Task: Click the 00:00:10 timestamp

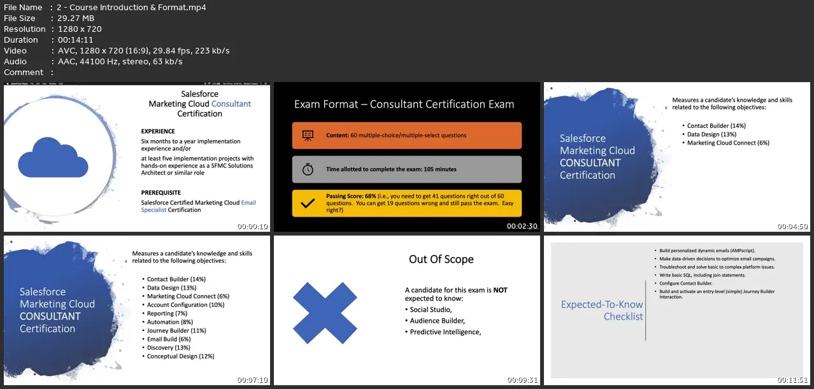Action: pyautogui.click(x=253, y=226)
